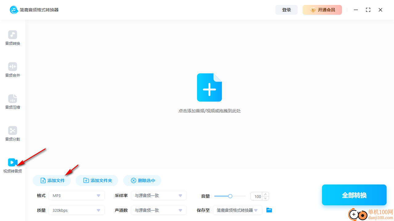Click the app logo in title bar
The height and width of the screenshot is (221, 394).
(14, 10)
